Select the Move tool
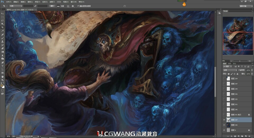The height and width of the screenshot is (138, 254). tap(2, 13)
